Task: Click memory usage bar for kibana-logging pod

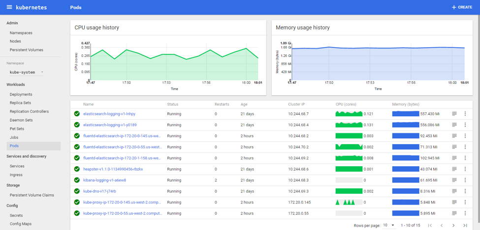Action: (405, 180)
